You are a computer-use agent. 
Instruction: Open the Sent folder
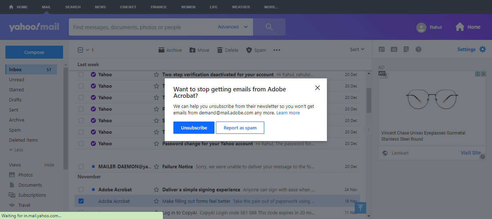click(x=14, y=110)
